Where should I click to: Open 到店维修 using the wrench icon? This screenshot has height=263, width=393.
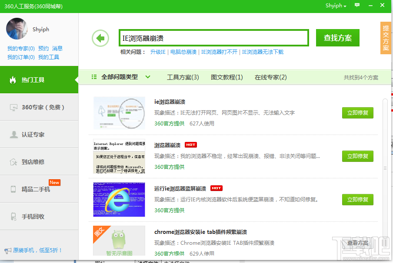pyautogui.click(x=13, y=161)
